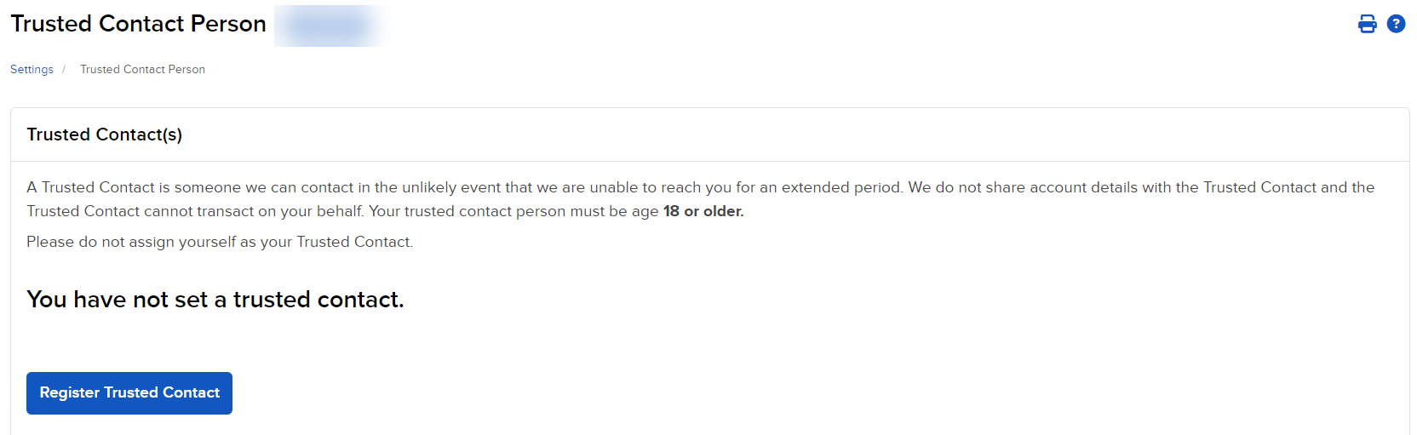Go back to Settings via breadcrumb
Image resolution: width=1417 pixels, height=435 pixels.
pos(32,70)
